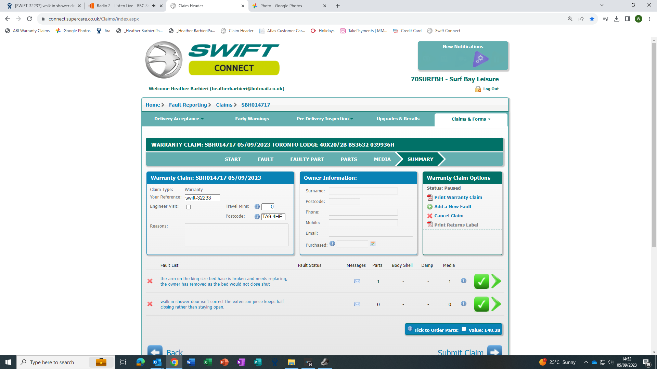This screenshot has width=657, height=369.
Task: Expand Pre Delivery Inspection dropdown
Action: tap(324, 119)
